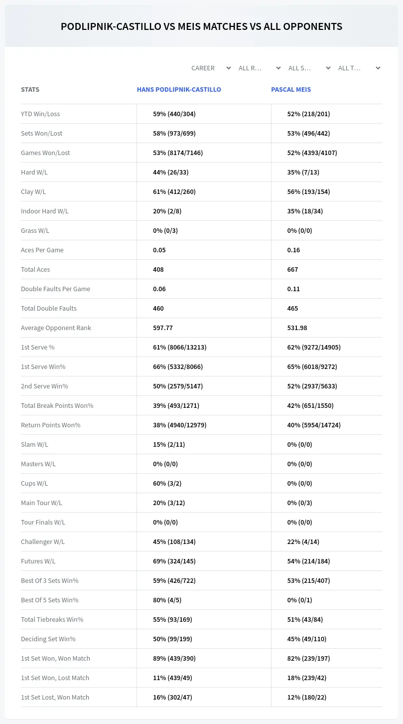This screenshot has height=724, width=403.
Task: Expand the ALL R... rounds dropdown
Action: pos(259,68)
